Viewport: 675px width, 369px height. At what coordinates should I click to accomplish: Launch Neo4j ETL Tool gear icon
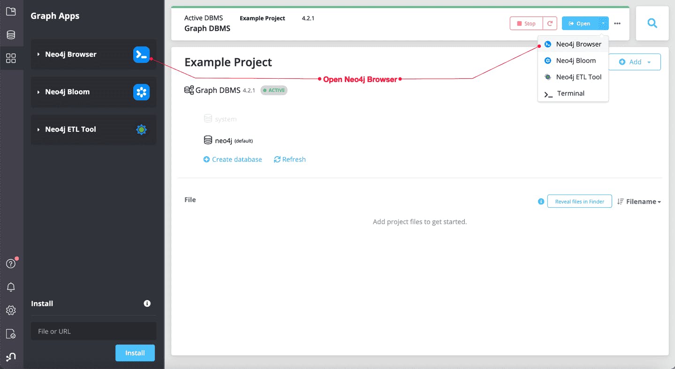pos(141,129)
